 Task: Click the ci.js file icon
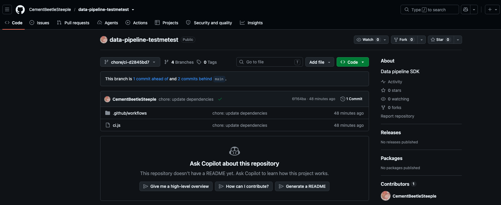pyautogui.click(x=108, y=125)
